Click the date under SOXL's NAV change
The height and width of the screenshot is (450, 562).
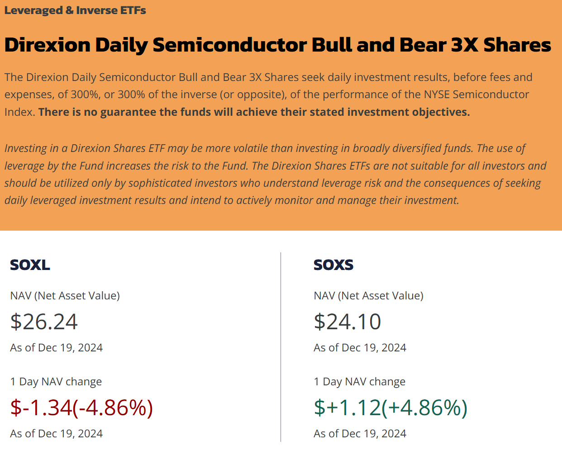[57, 434]
